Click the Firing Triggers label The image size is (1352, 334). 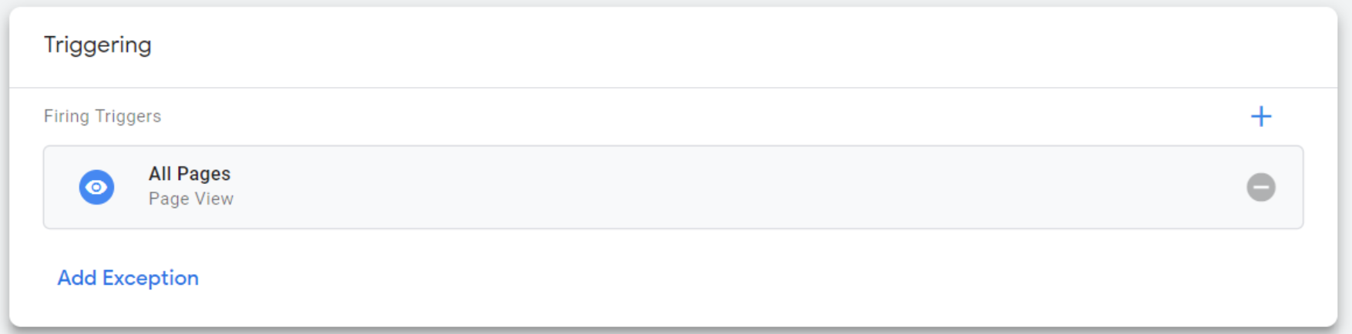click(x=103, y=116)
